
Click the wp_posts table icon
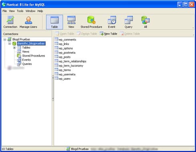pos(56,57)
